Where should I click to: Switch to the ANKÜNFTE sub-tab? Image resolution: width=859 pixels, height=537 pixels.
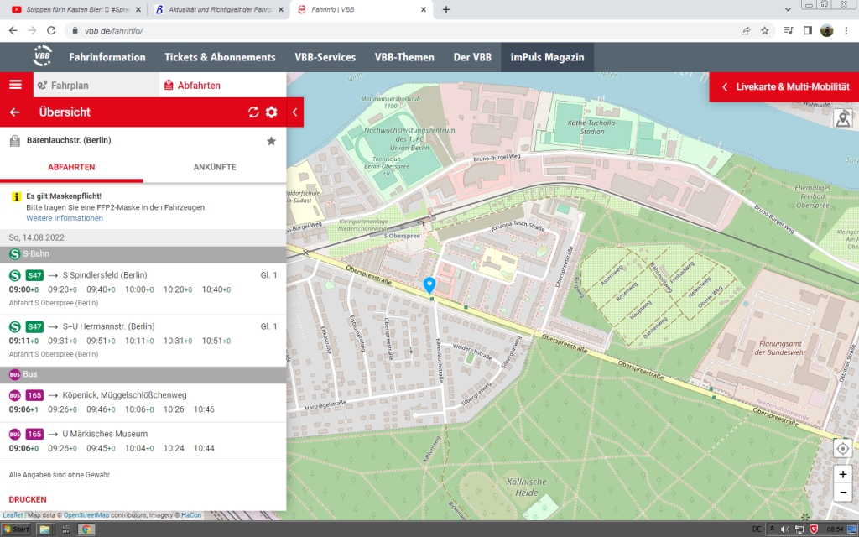tap(215, 167)
